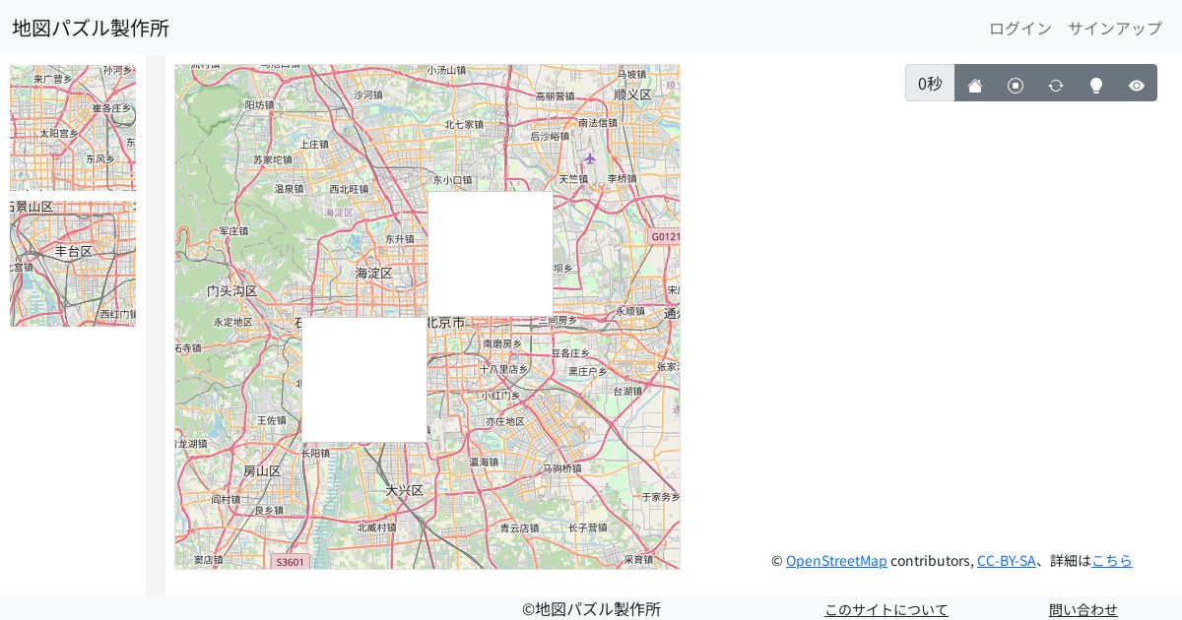The height and width of the screenshot is (620, 1182).
Task: Click the 地図パズル製作所 site title
Action: click(x=91, y=28)
